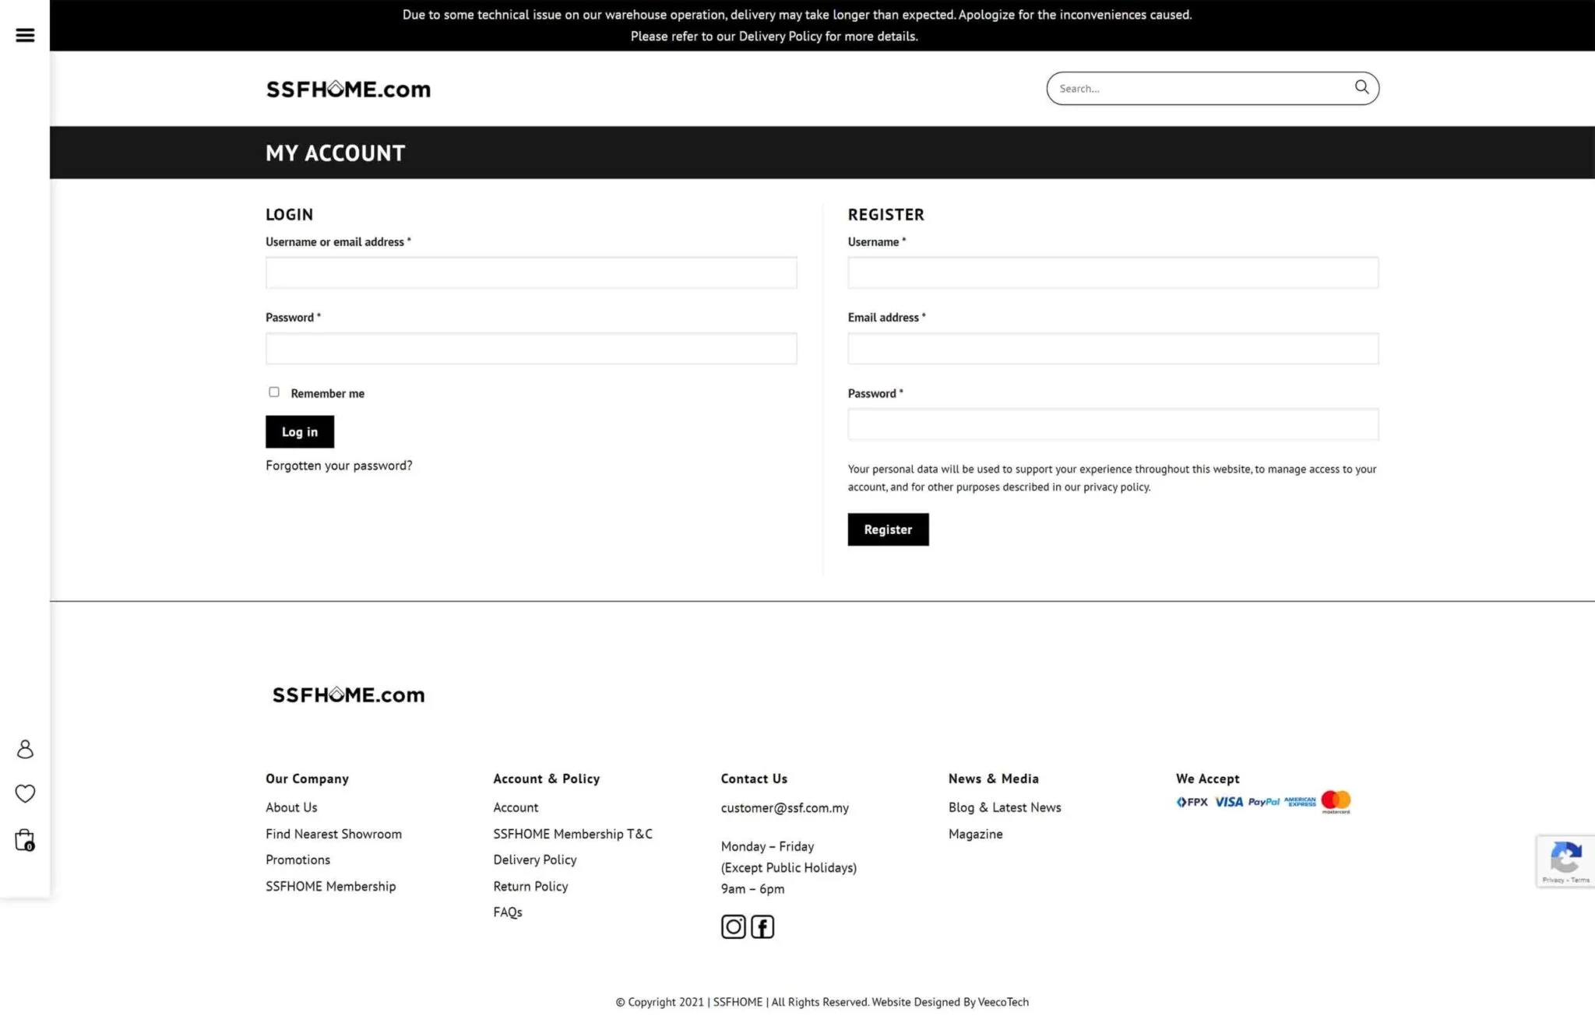Visit the Instagram icon in footer
Image resolution: width=1595 pixels, height=1023 pixels.
tap(733, 926)
